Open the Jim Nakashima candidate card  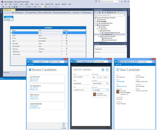47,87
